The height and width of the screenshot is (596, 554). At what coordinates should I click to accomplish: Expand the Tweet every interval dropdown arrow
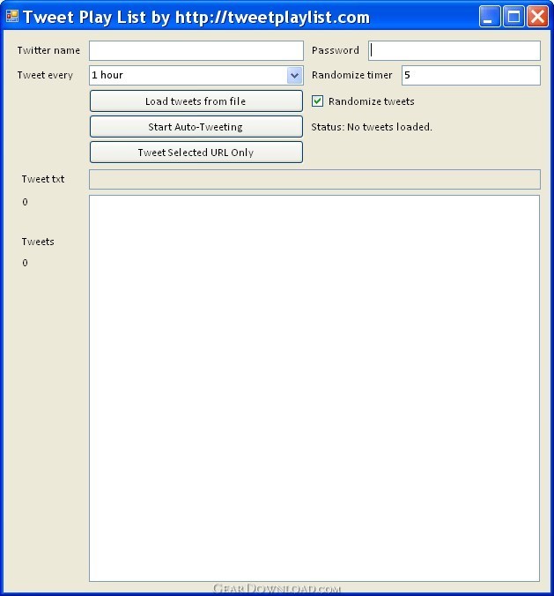tap(294, 76)
